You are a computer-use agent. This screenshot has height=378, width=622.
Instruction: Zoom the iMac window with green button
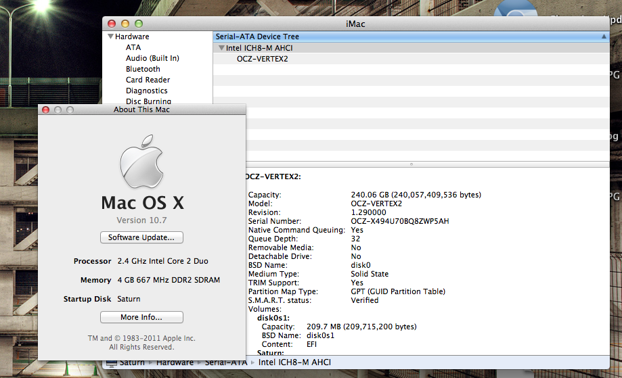(139, 24)
